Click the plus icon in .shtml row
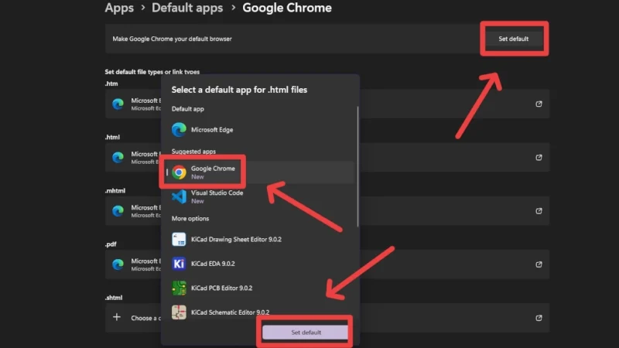Viewport: 619px width, 348px height. pos(117,317)
